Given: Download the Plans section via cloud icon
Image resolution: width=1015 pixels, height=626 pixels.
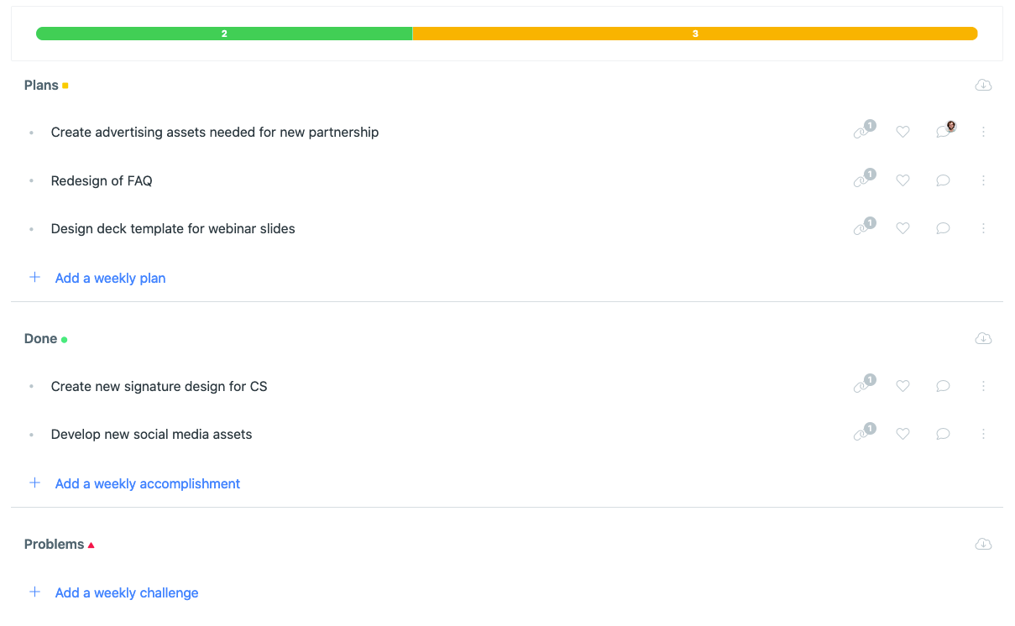Looking at the screenshot, I should (x=983, y=86).
